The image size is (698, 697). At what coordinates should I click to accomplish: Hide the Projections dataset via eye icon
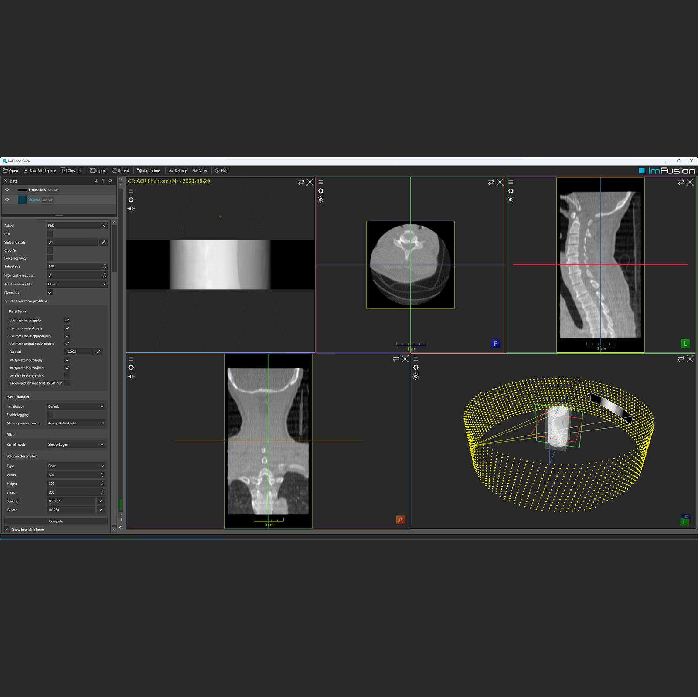7,190
